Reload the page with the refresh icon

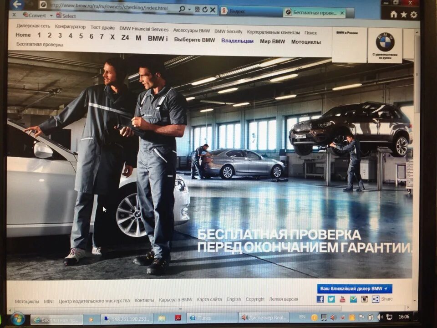[x=205, y=10]
